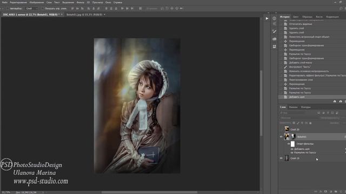This screenshot has width=346, height=194.
Task: Hide the Размытие по Гауссу smart filter
Action: pyautogui.click(x=292, y=153)
